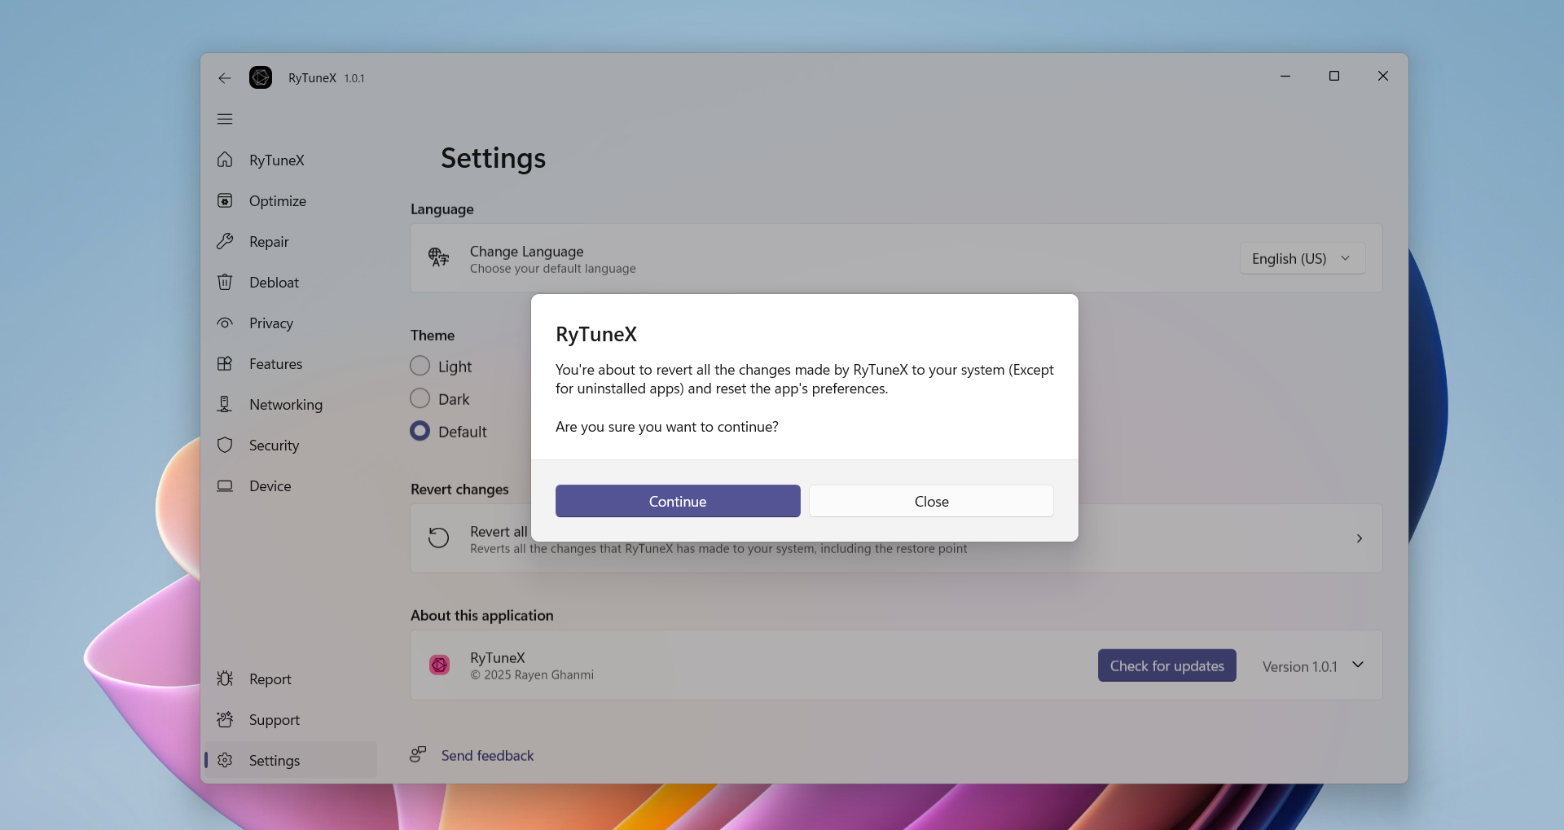
Task: Click the back arrow in title bar
Action: [225, 78]
